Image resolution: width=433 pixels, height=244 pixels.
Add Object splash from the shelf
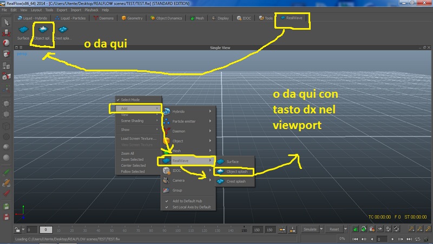coord(43,32)
